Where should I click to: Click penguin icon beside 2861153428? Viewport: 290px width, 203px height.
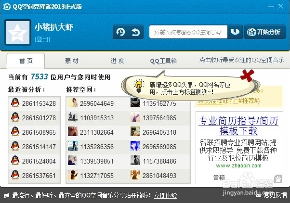[x=15, y=102]
